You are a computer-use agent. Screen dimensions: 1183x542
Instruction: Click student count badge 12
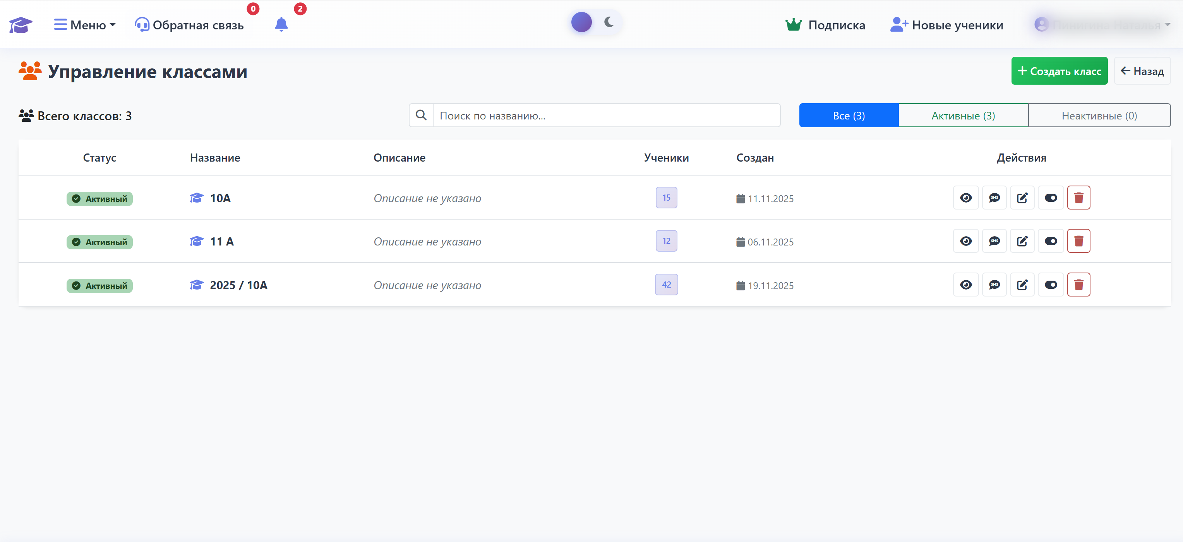pos(666,241)
